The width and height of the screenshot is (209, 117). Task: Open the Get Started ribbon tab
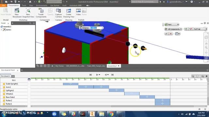click(55, 6)
